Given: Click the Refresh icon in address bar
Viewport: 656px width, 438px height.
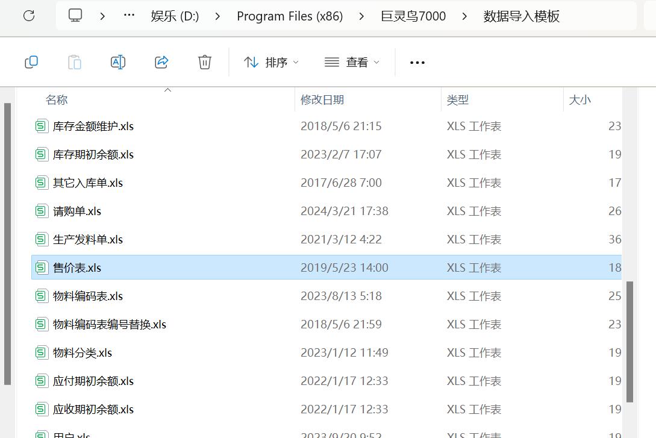Looking at the screenshot, I should tap(29, 16).
